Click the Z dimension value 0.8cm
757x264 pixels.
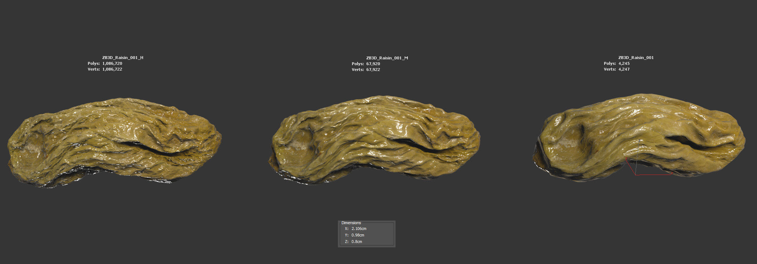point(356,242)
